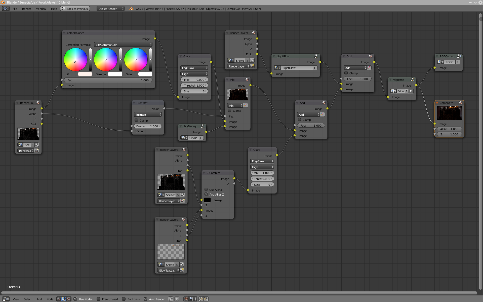The height and width of the screenshot is (302, 483).
Task: Switch to texture node tree type icon
Action: (68, 299)
